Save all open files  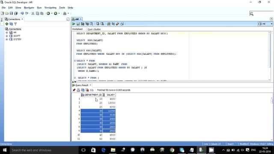16,13
